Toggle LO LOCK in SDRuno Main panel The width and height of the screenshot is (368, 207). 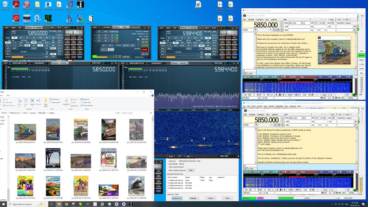point(145,45)
